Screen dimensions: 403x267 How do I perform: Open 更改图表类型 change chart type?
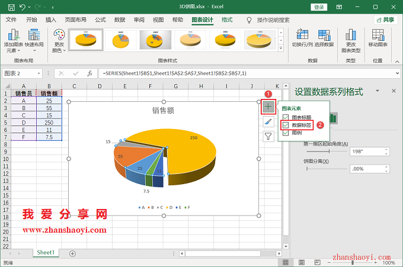tap(351, 41)
